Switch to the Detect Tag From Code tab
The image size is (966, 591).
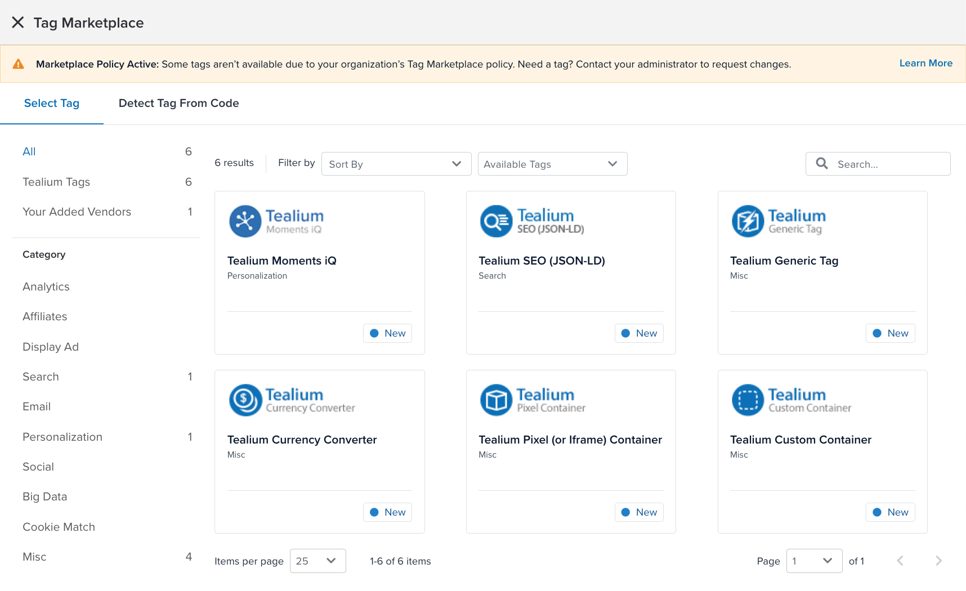pyautogui.click(x=178, y=103)
